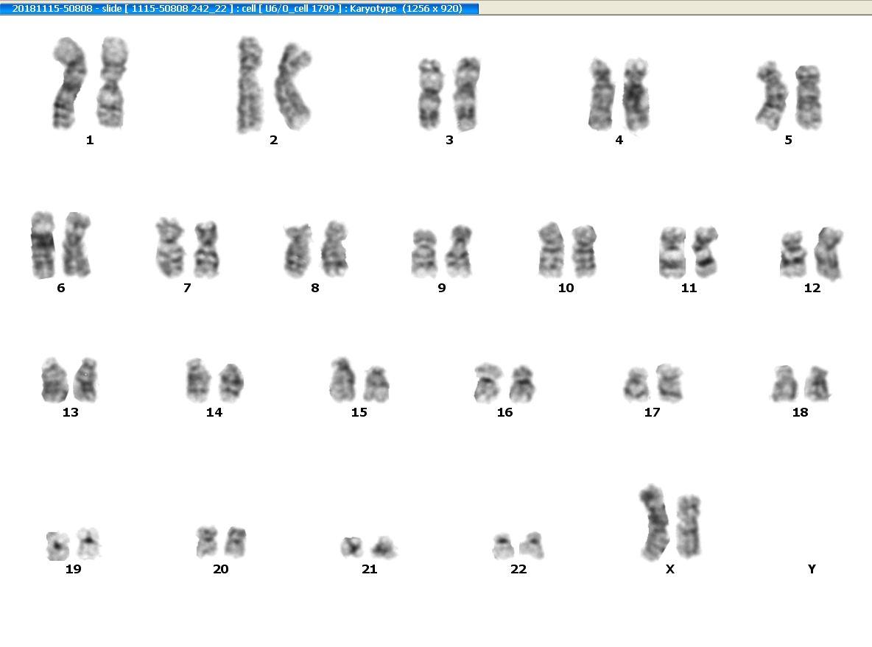Select the right chromosome 18 image
The height and width of the screenshot is (647, 872).
pyautogui.click(x=817, y=383)
